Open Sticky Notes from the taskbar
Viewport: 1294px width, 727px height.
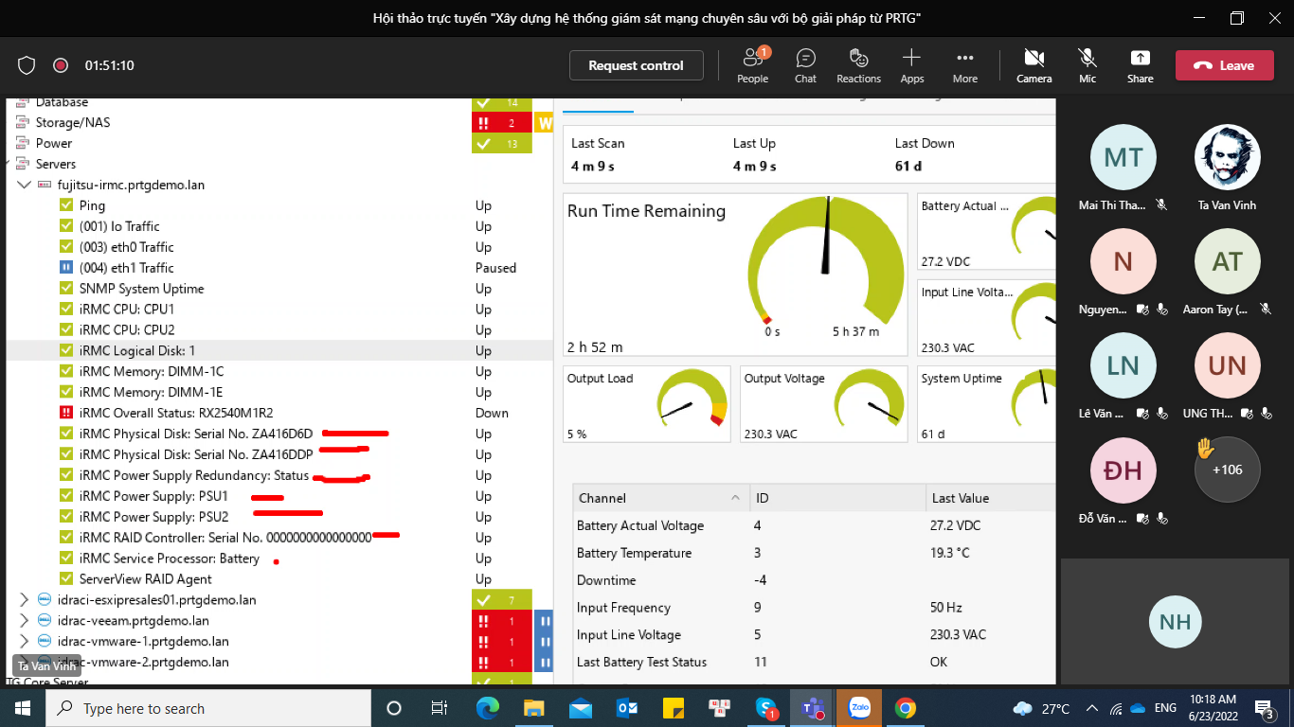pyautogui.click(x=674, y=708)
